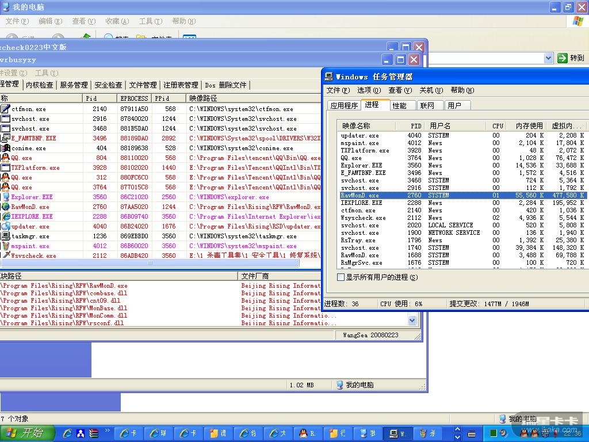
Task: Open the 注册表管理 tab
Action: pyautogui.click(x=180, y=85)
